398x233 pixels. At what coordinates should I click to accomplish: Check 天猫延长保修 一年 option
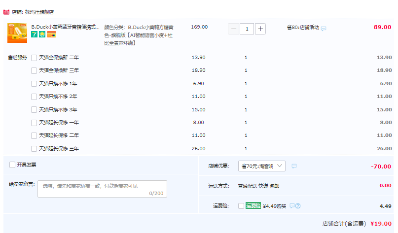[x=34, y=123]
